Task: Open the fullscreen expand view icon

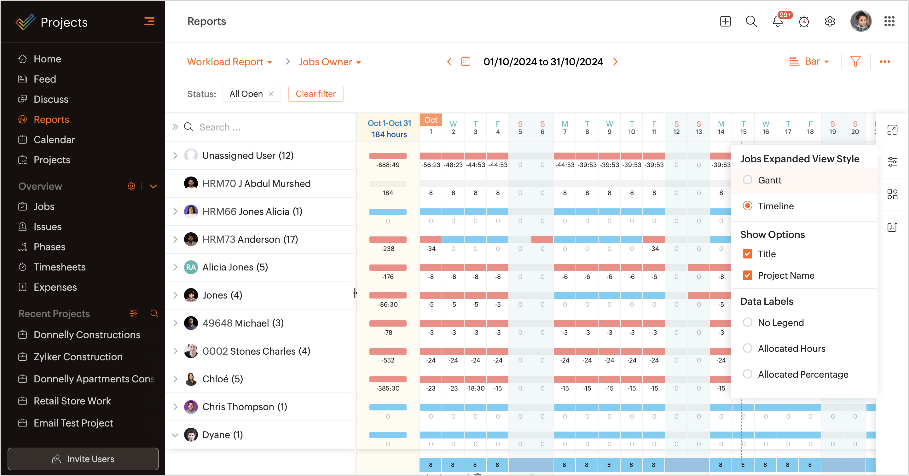Action: click(892, 130)
